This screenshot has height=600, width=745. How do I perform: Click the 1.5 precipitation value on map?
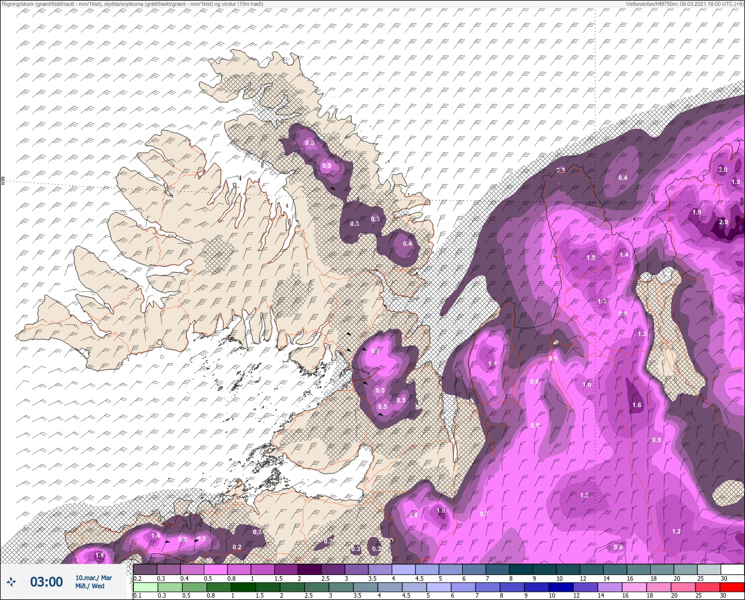[591, 257]
